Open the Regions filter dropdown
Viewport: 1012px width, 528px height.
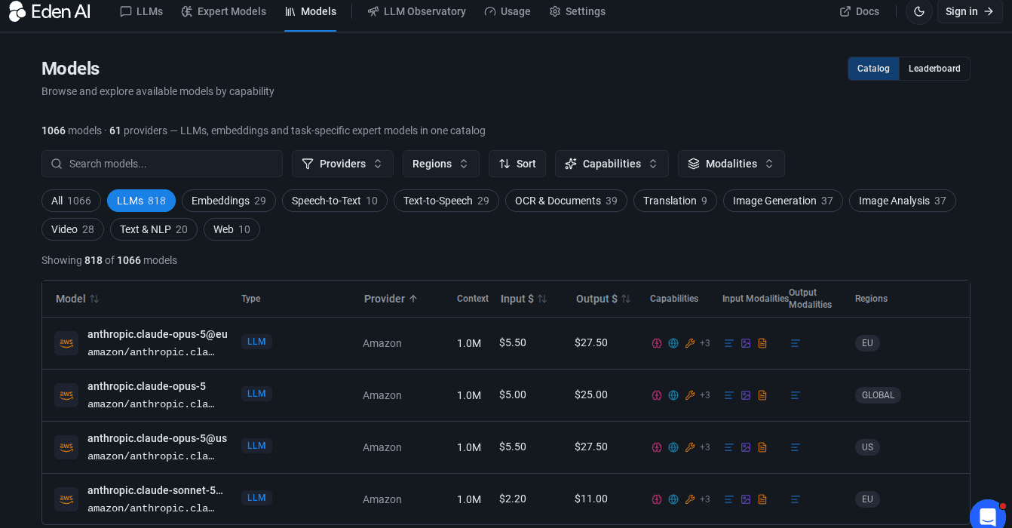pos(441,164)
